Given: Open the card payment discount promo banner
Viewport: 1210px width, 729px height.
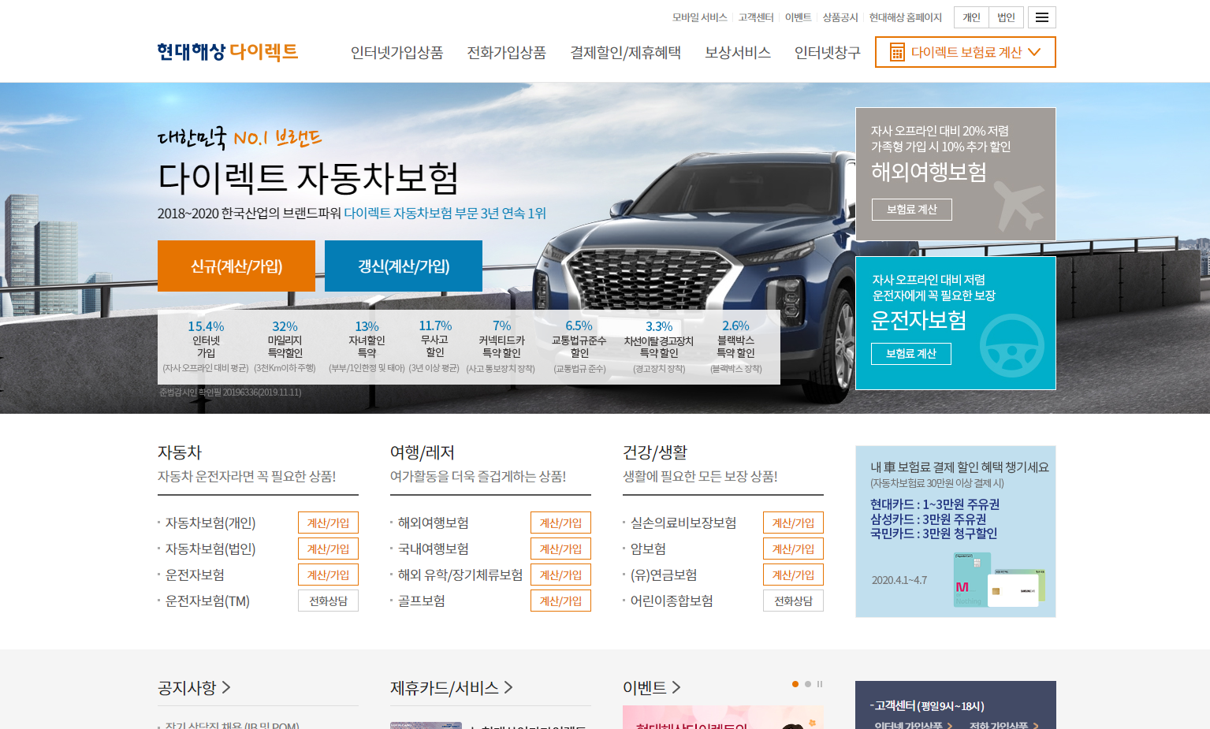Looking at the screenshot, I should tap(955, 531).
